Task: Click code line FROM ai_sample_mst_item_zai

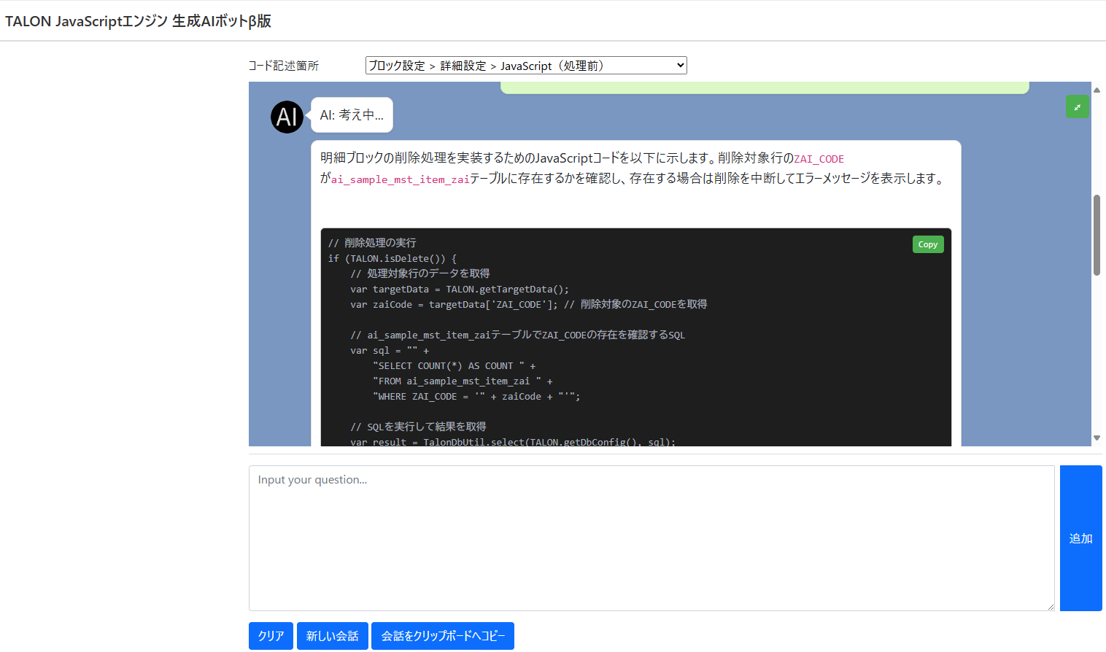Action: pos(463,381)
